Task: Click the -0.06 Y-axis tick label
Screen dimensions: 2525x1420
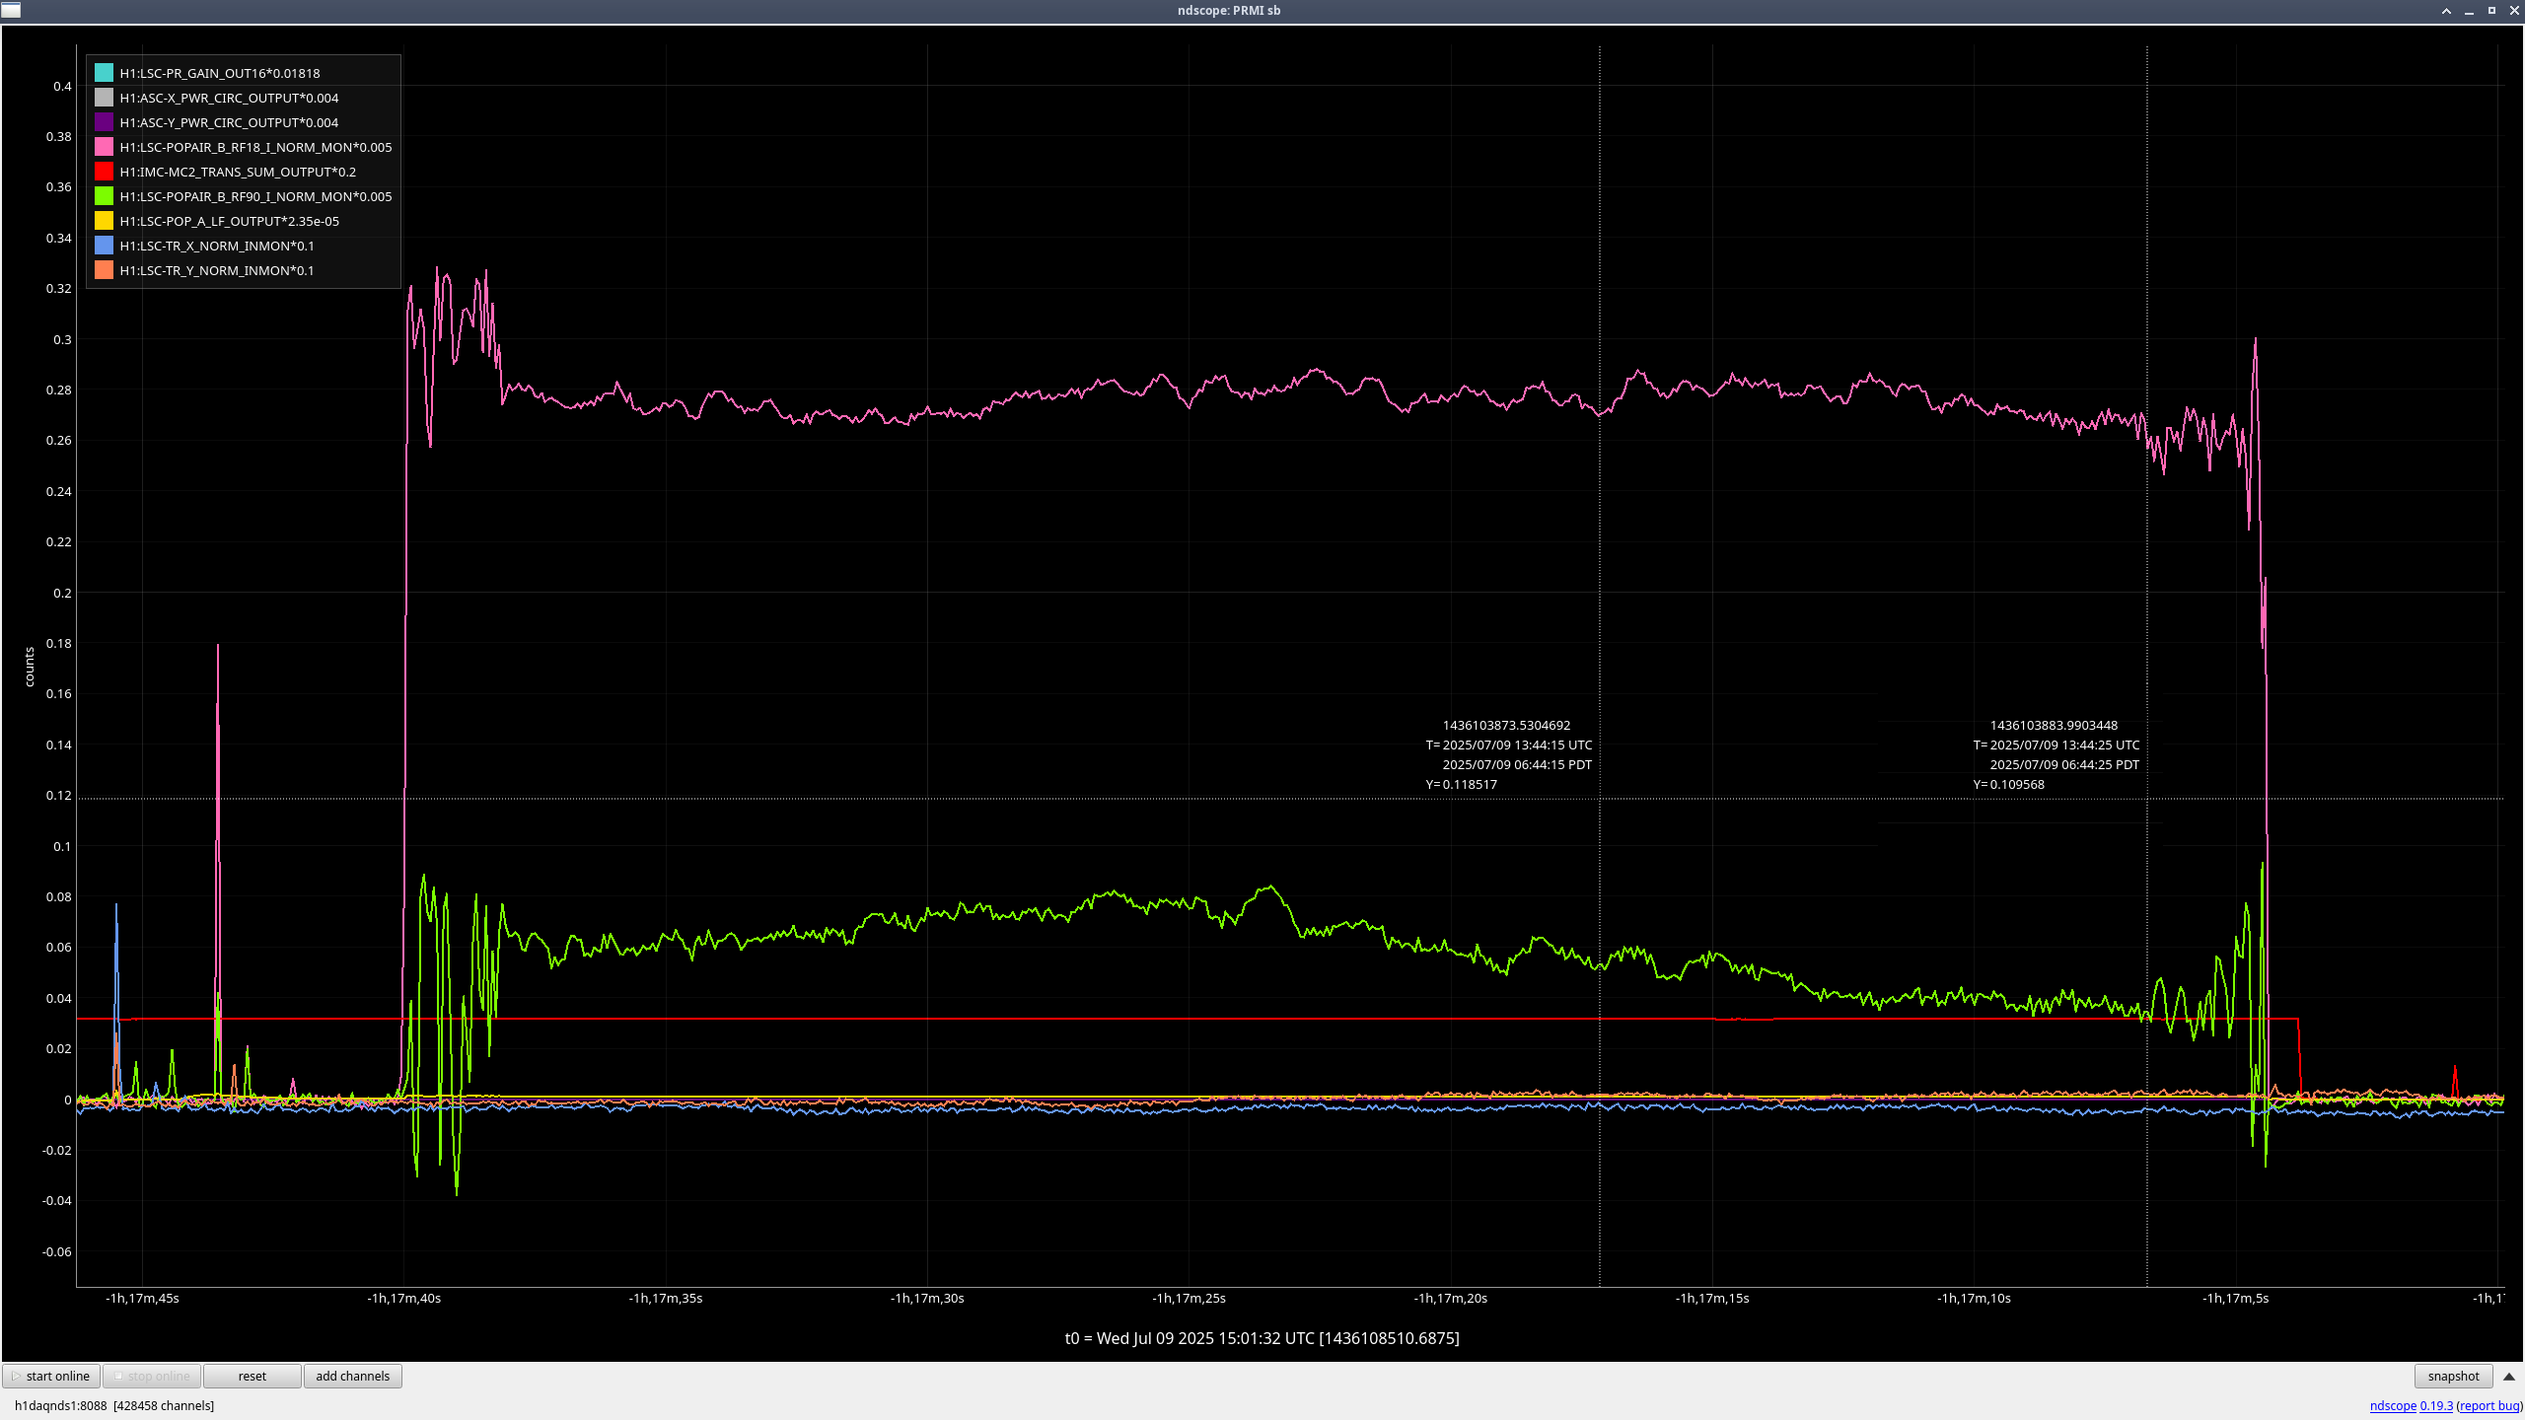Action: (57, 1251)
